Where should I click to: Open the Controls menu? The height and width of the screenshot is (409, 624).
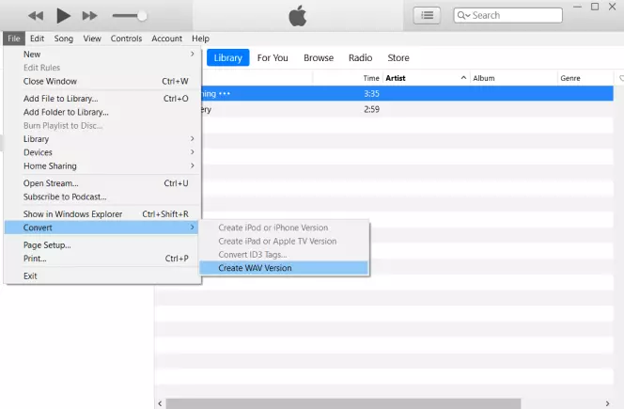point(126,39)
